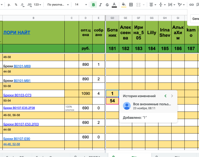Apply the ruble currency format
The image size is (199, 157).
click(x=9, y=5)
